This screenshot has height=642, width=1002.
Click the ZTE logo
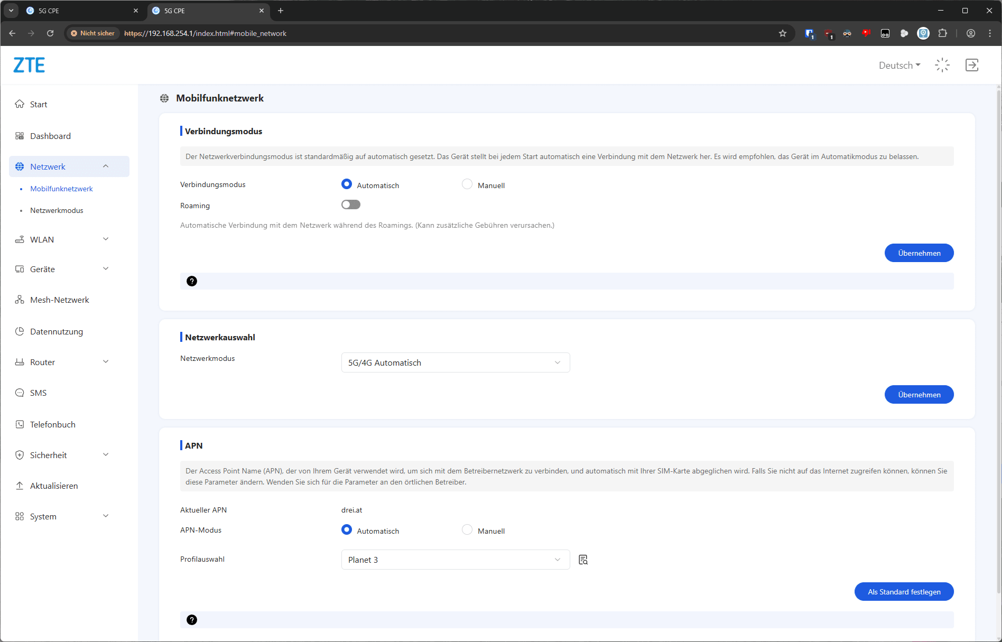point(29,65)
